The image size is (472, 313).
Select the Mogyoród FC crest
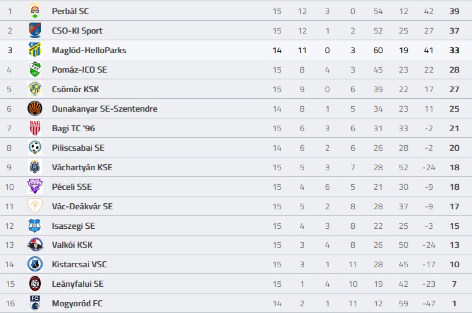click(x=35, y=303)
